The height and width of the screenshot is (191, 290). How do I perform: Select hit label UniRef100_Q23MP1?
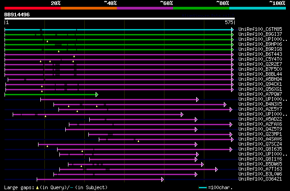point(260,134)
